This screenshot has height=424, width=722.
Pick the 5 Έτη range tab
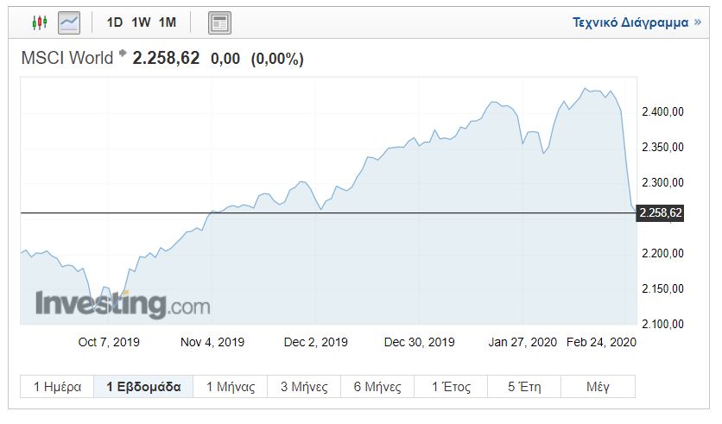click(x=524, y=387)
